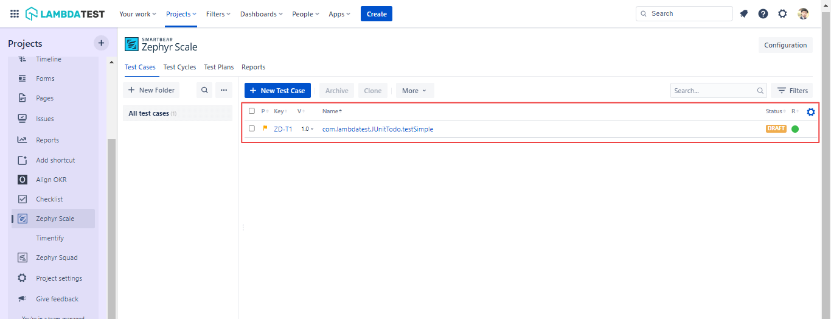Open the More dropdown button
Screen dimensions: 831x319
tap(415, 91)
